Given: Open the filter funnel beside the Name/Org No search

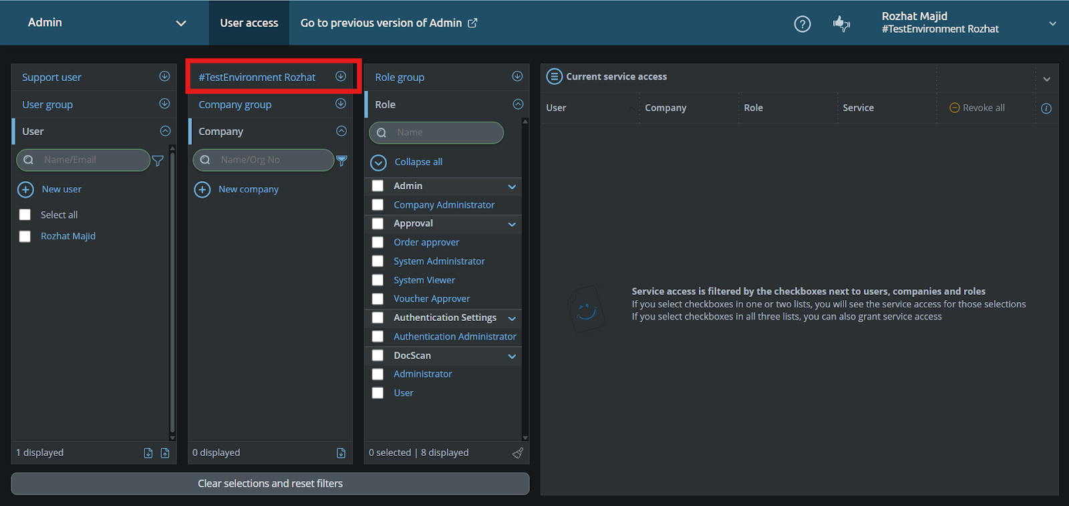Looking at the screenshot, I should coord(341,160).
